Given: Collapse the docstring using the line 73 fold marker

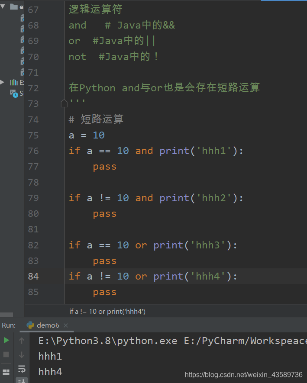Looking at the screenshot, I should [64, 103].
